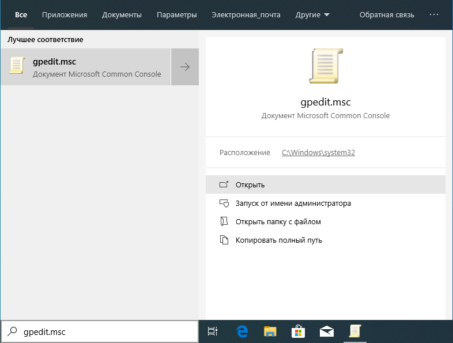Click the open file folder icon

(224, 221)
